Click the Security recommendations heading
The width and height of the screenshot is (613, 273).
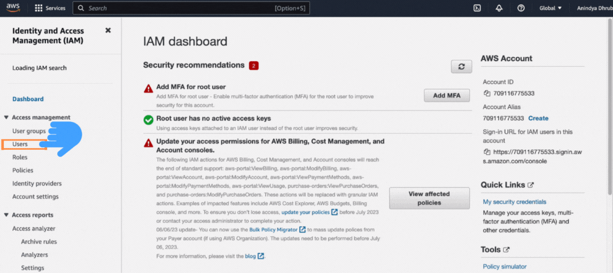(193, 65)
